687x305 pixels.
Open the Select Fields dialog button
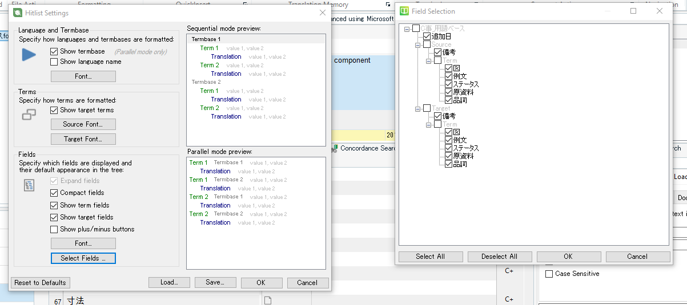pos(83,258)
